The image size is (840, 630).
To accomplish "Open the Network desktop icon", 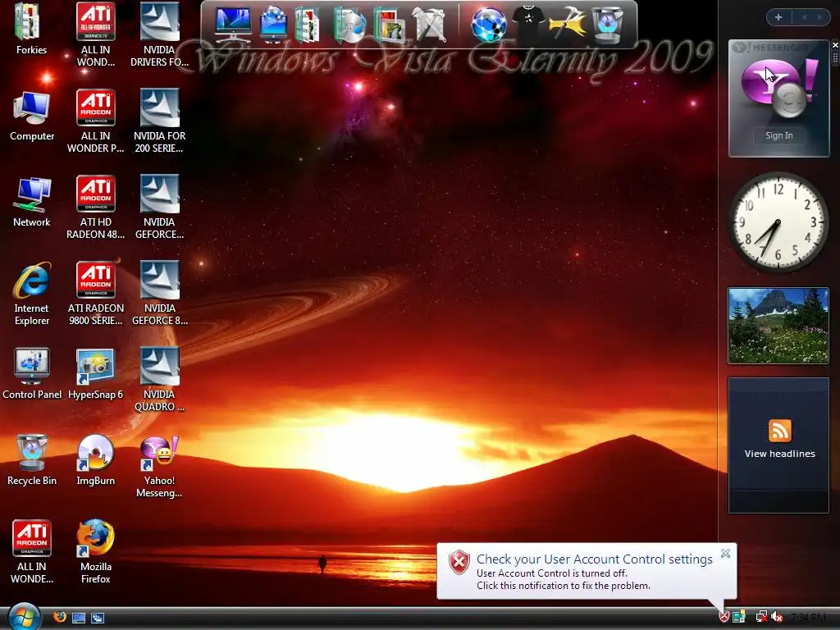I will (x=32, y=202).
